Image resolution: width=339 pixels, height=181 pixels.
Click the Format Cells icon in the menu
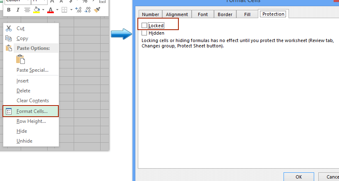(x=9, y=111)
